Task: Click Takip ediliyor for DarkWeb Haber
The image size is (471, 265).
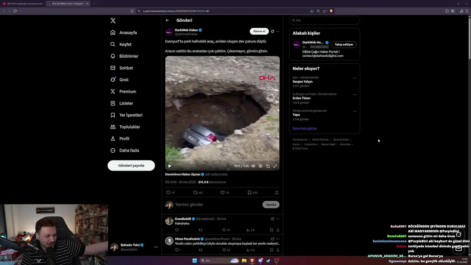Action: (344, 45)
